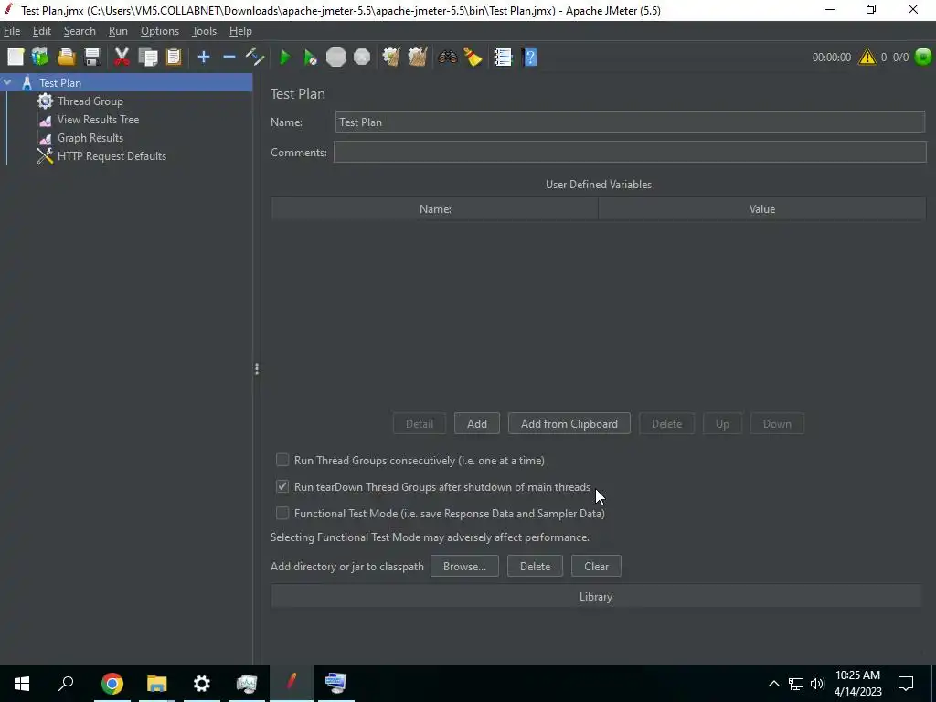Select Graph Results in the tree
The height and width of the screenshot is (702, 936).
coord(90,138)
